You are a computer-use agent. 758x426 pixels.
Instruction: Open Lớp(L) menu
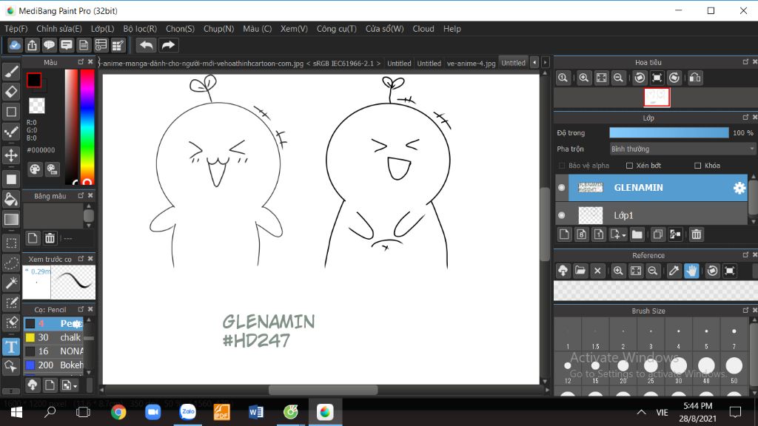coord(102,29)
